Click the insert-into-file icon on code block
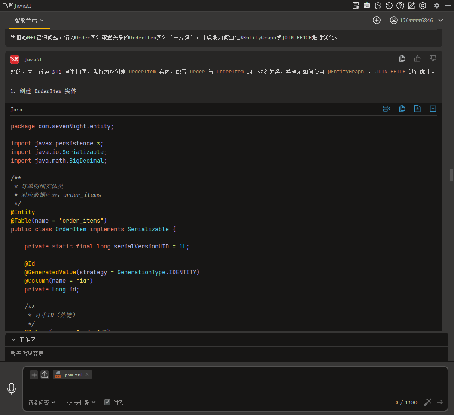This screenshot has height=415, width=454. tap(417, 109)
